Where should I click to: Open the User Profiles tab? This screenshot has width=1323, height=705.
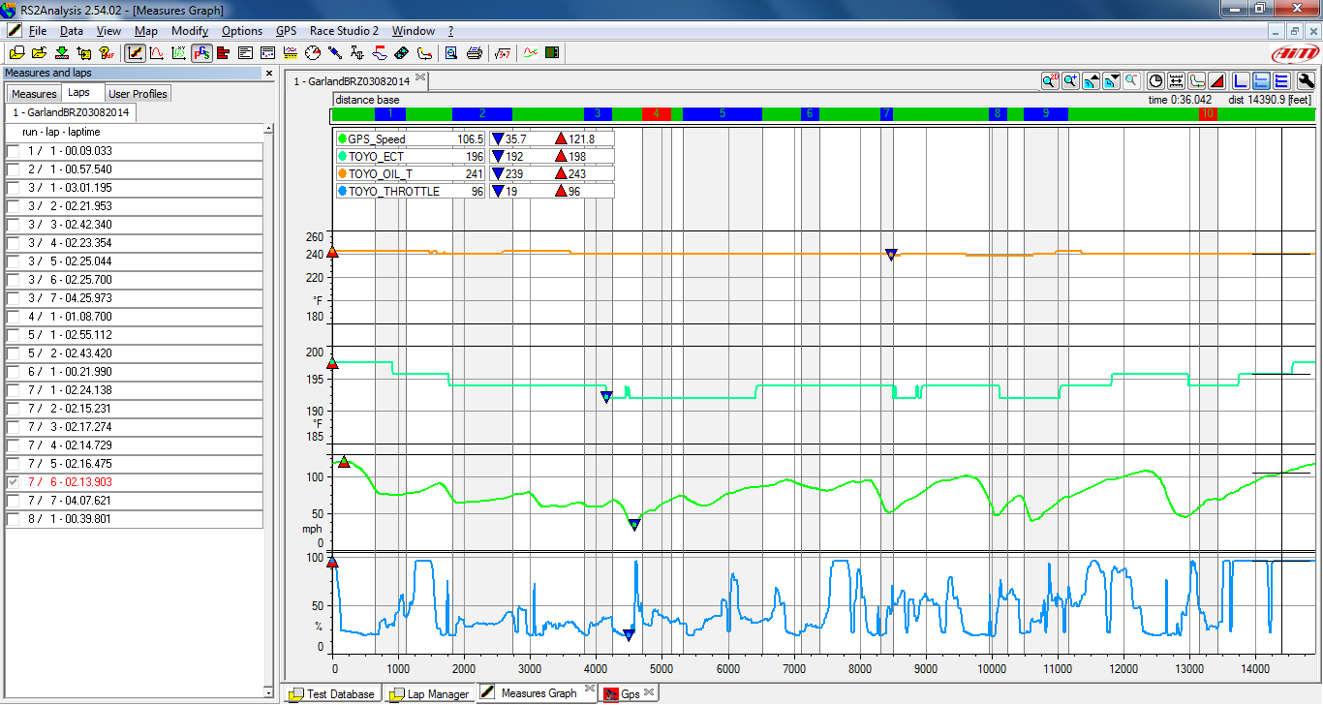click(138, 94)
